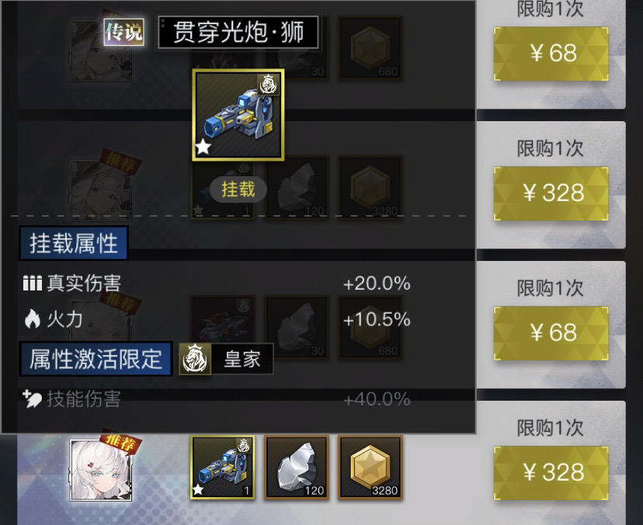
Task: Select the gold star coin with 3280
Action: coord(370,468)
